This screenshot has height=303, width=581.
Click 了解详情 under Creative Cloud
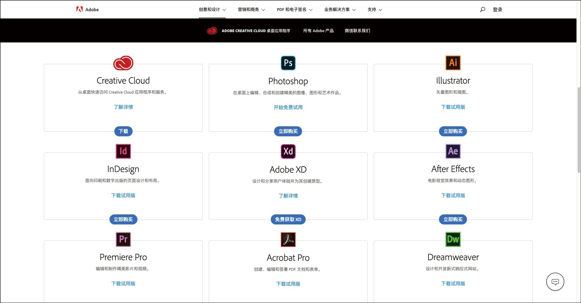tap(123, 107)
